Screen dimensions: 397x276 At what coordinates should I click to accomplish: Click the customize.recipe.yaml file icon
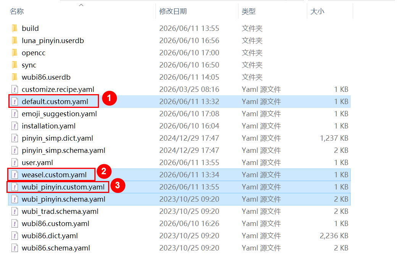[15, 89]
